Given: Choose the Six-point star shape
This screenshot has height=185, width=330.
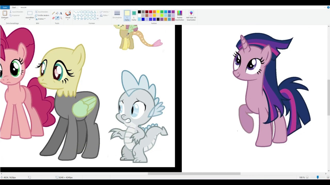Looking at the screenshot, I should tap(85, 19).
